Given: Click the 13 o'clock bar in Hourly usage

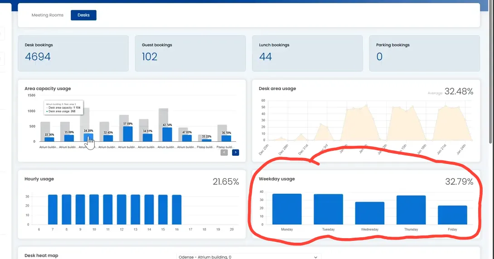Looking at the screenshot, I should [x=135, y=210].
